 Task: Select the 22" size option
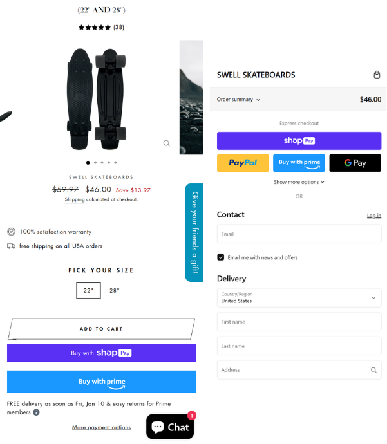88,291
